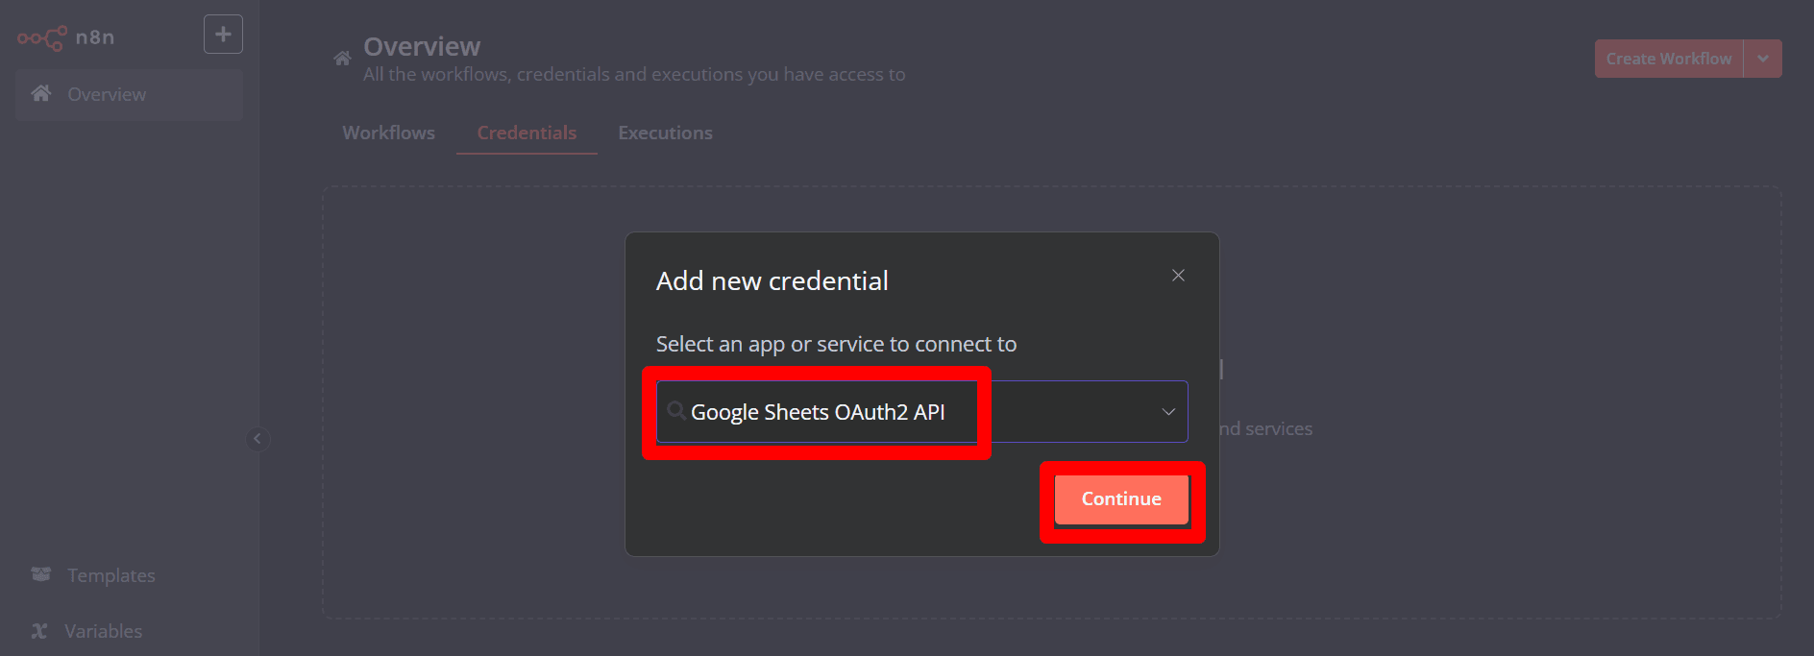Expand the Create Workflow dropdown arrow
1814x656 pixels.
[1763, 59]
